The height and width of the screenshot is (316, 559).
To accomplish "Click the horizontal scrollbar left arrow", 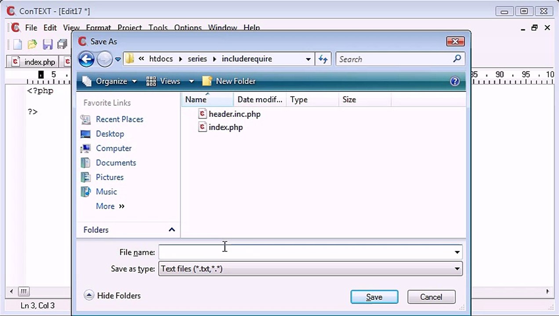I will point(12,291).
